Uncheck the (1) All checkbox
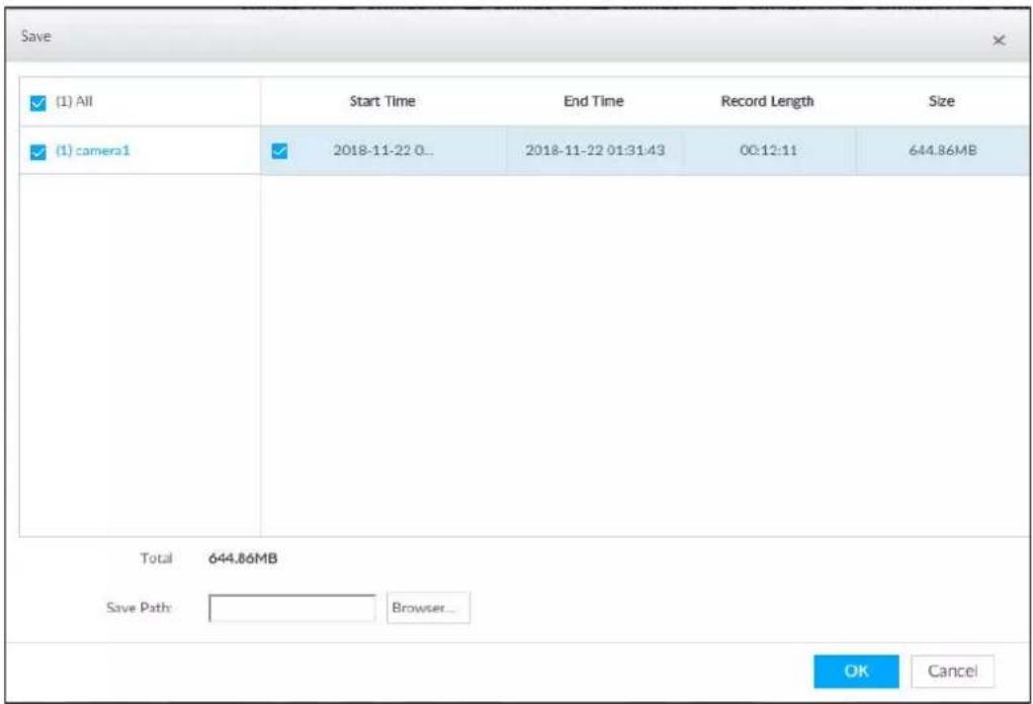This screenshot has width=1033, height=704. (x=39, y=103)
